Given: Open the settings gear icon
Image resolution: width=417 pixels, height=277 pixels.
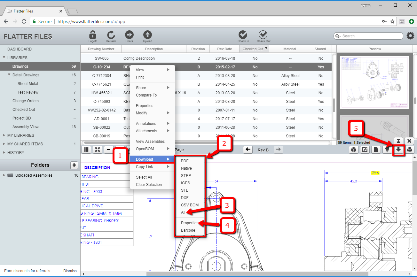Looking at the screenshot, I should pos(410,36).
